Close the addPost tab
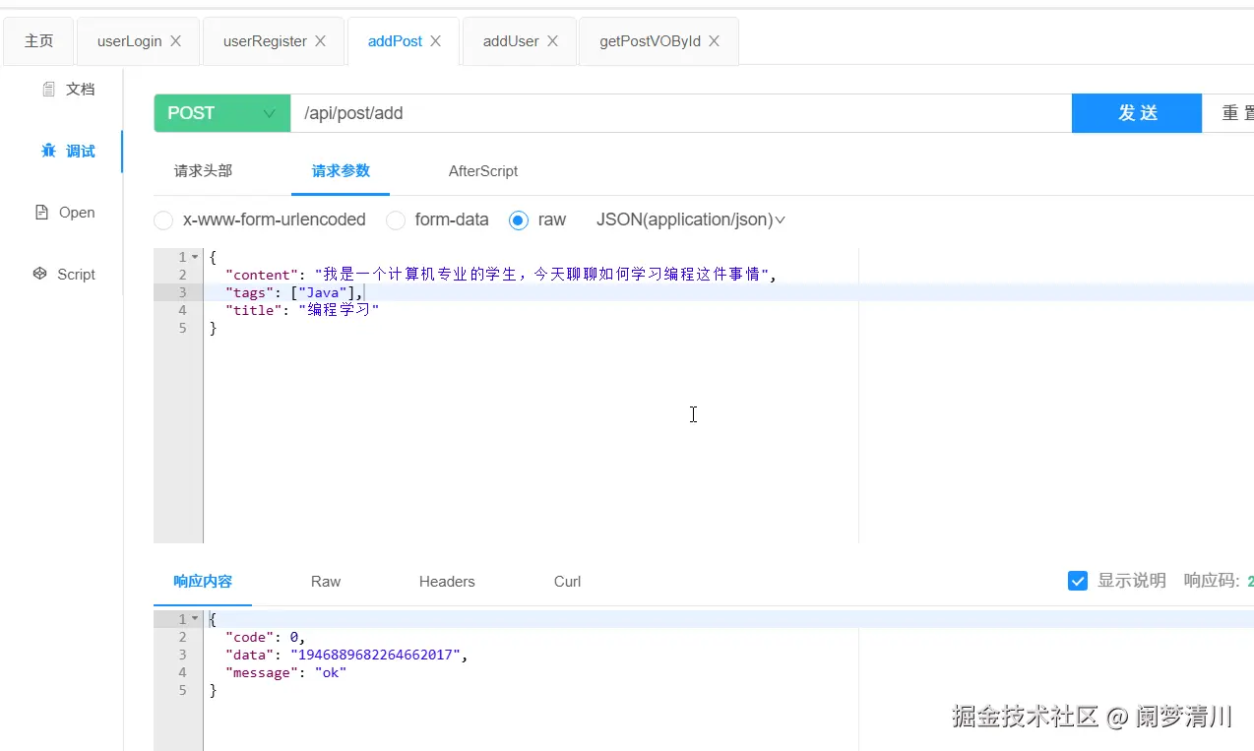 coord(435,41)
